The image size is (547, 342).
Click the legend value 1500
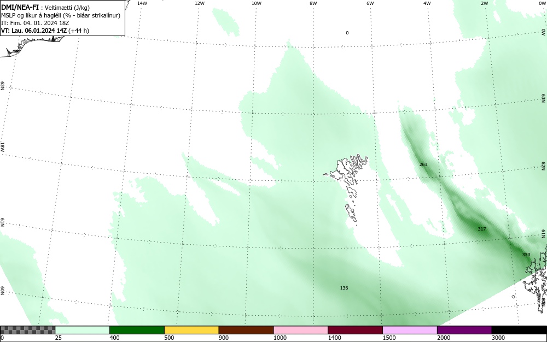point(389,338)
